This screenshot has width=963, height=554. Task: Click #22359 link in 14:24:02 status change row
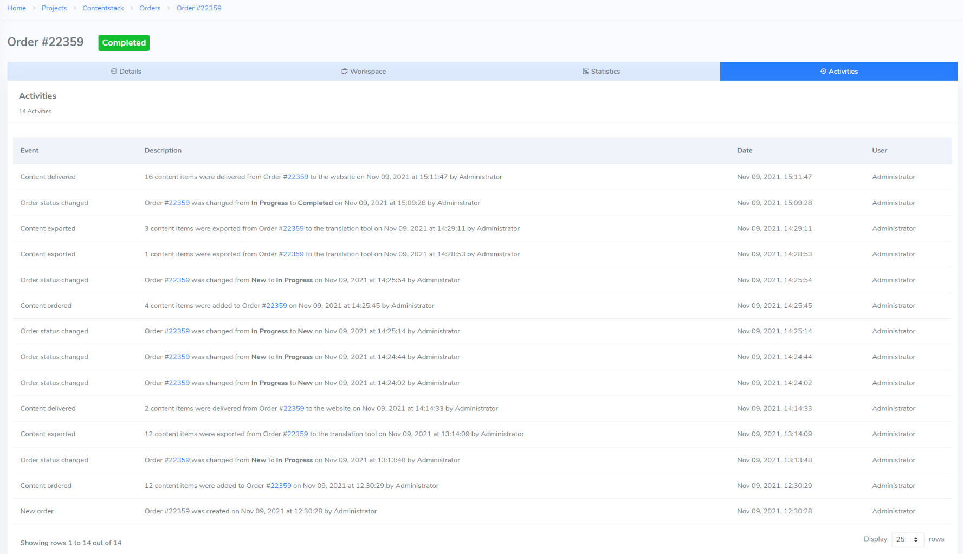click(x=179, y=383)
